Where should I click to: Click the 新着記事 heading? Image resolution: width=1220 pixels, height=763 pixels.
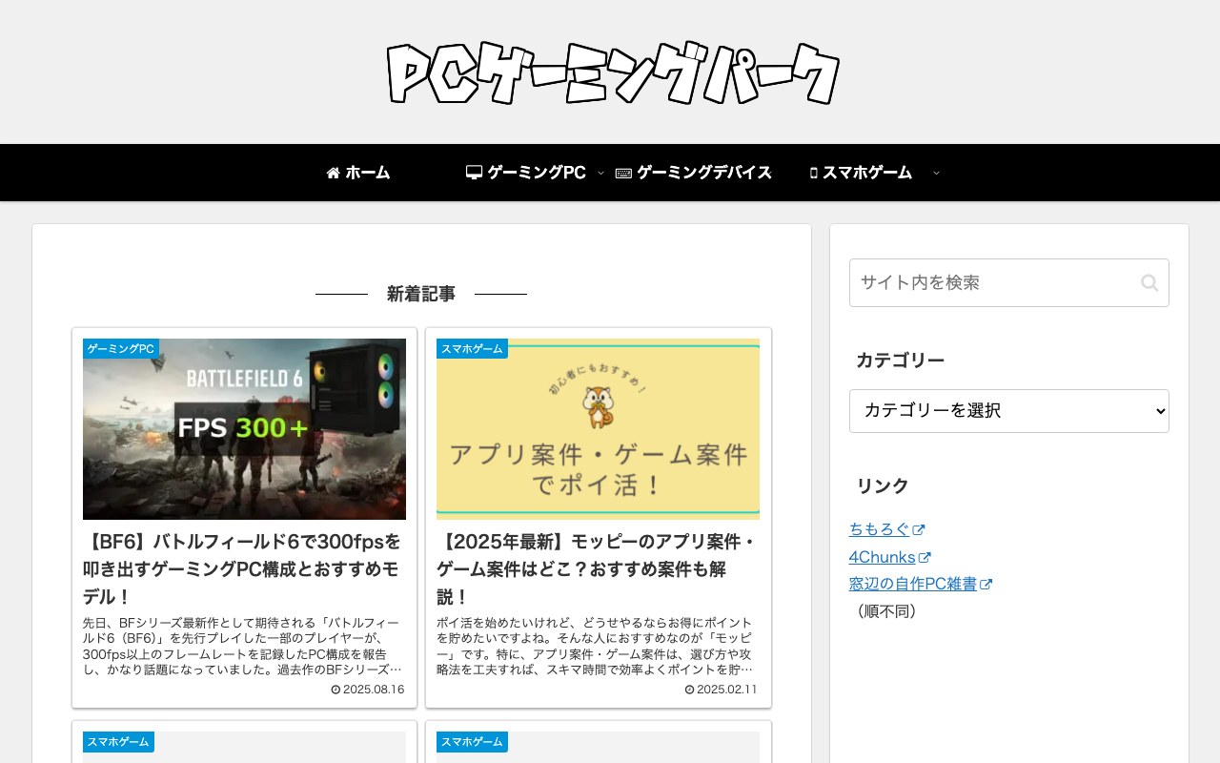pos(421,294)
